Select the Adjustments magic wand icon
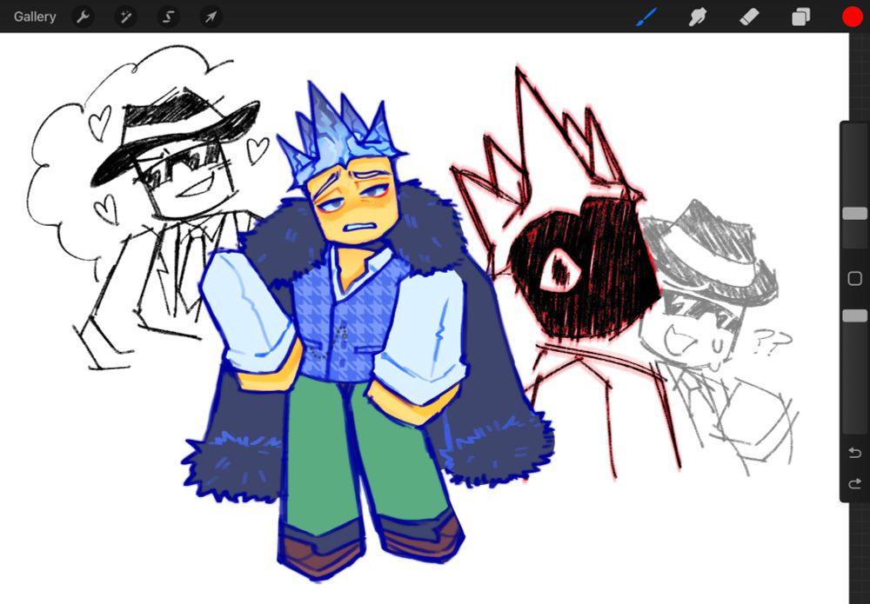The height and width of the screenshot is (604, 870). pos(126,17)
